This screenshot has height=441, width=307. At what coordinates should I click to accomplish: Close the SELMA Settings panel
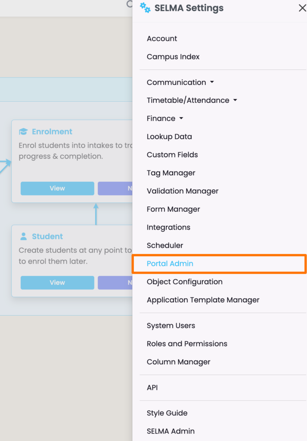[x=302, y=8]
